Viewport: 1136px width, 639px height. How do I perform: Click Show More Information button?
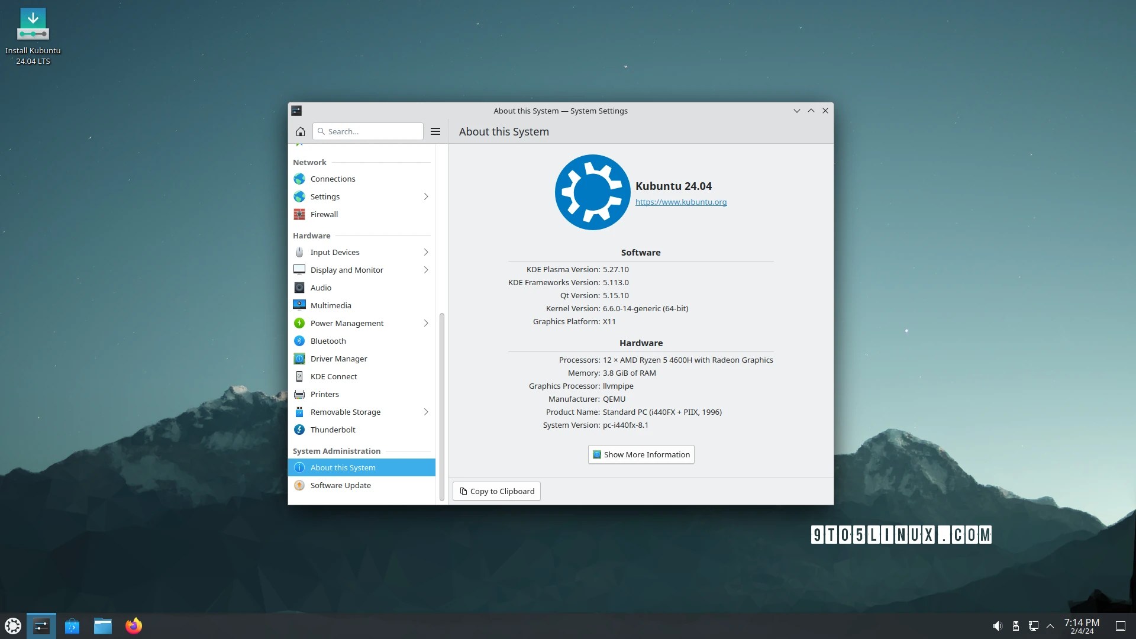point(641,454)
